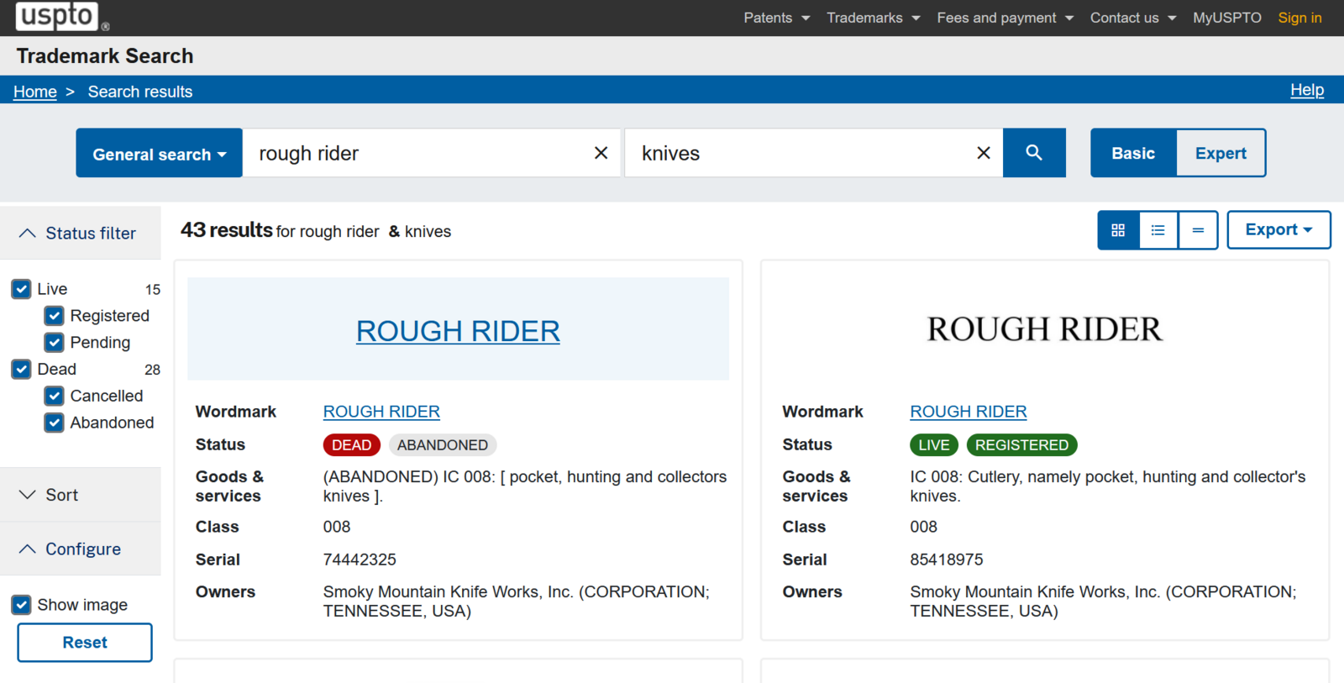
Task: Click the magnifying glass search button
Action: (x=1034, y=153)
